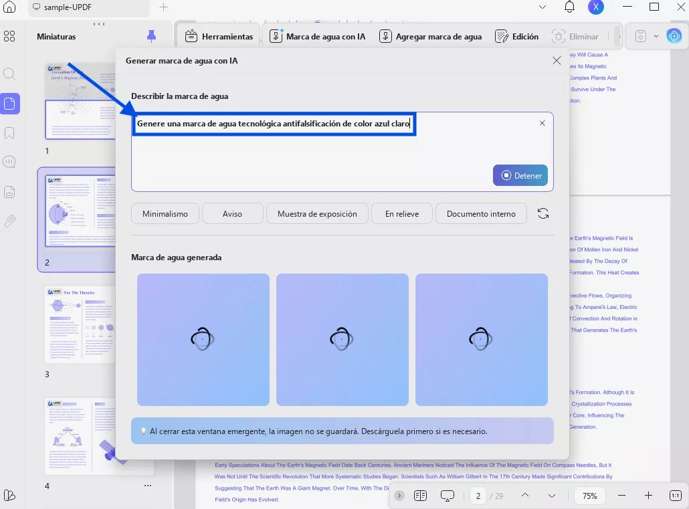Choose Agregar marca de agua
689x509 pixels.
pos(431,37)
